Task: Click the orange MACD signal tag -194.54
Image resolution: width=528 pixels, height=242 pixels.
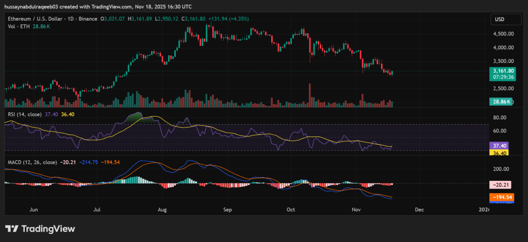Action: (x=501, y=197)
